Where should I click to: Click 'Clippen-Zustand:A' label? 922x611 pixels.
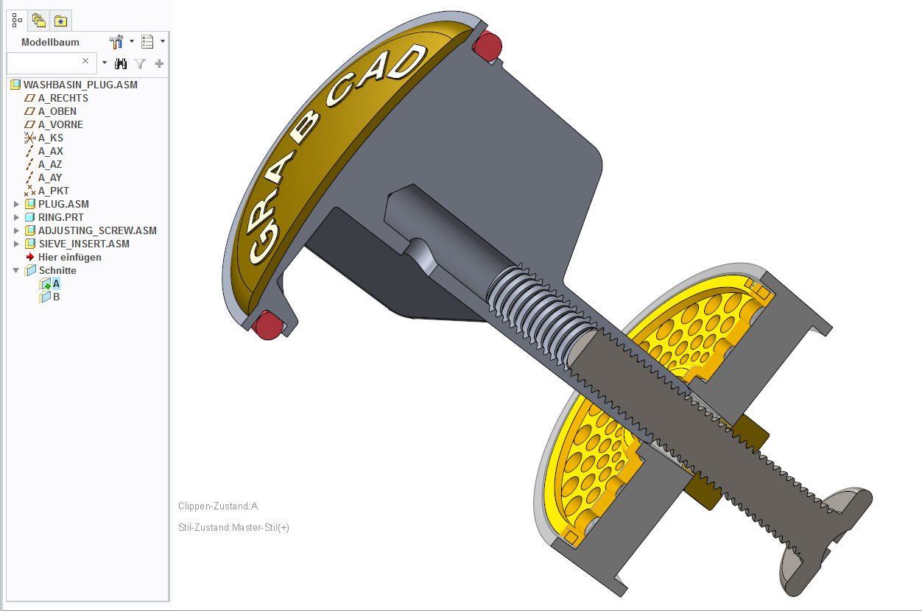click(218, 506)
